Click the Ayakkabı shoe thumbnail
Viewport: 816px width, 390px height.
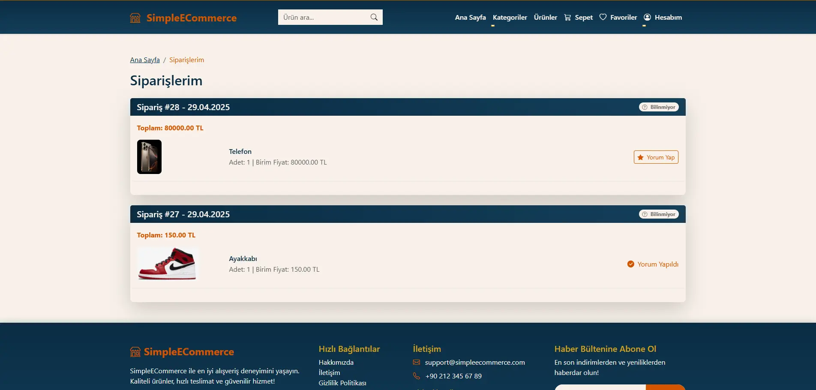pos(167,264)
